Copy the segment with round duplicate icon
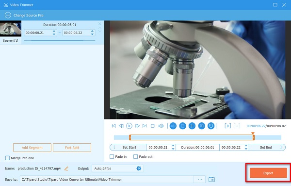Screen dimensions: 291x186 202,126
